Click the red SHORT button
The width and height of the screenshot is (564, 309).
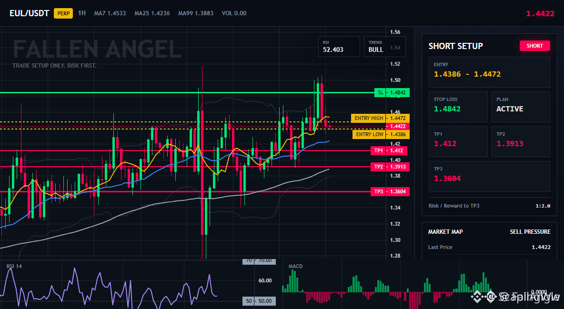pyautogui.click(x=534, y=46)
